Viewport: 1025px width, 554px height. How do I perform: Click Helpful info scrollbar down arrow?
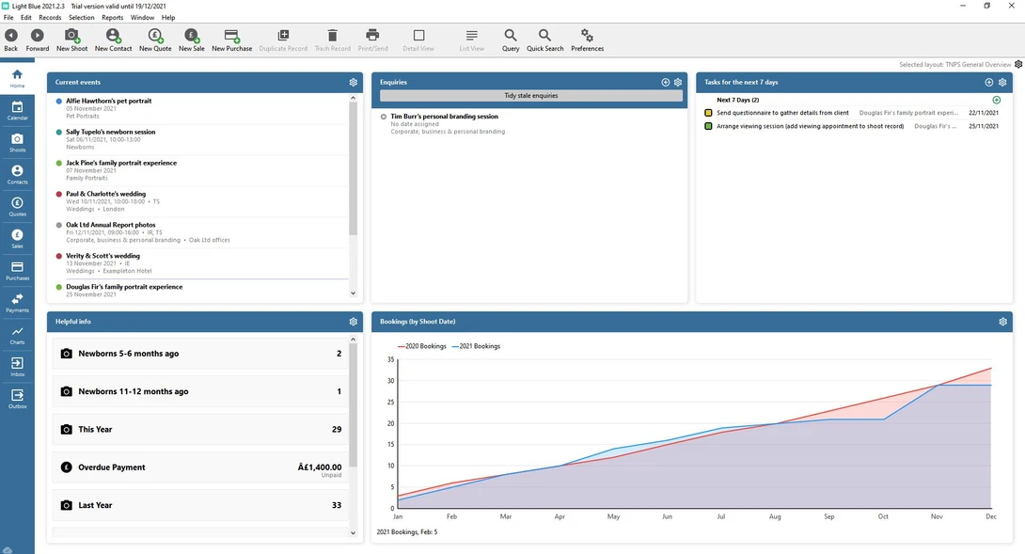353,533
